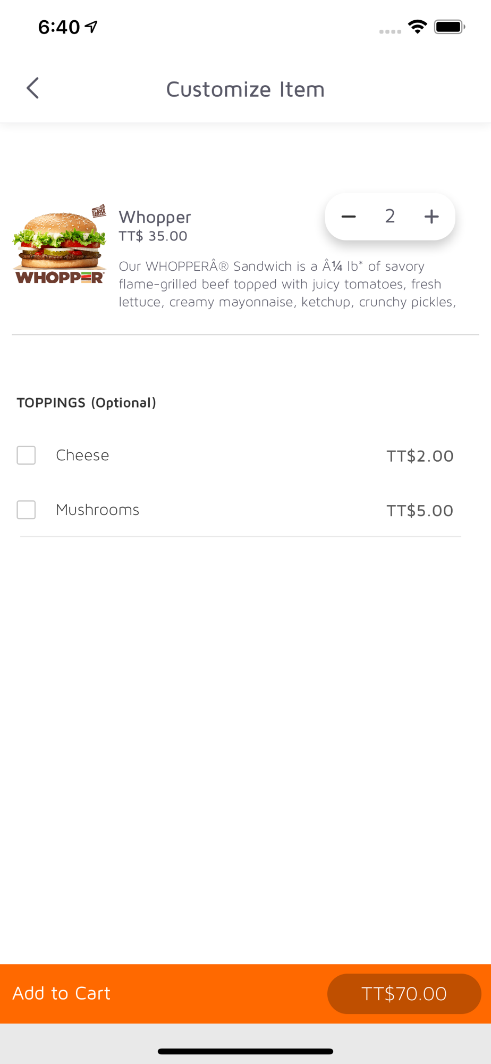Open the Whopper burger product image

[x=60, y=244]
